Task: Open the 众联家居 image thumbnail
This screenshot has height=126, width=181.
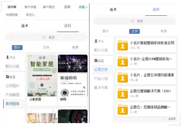Action: (x=42, y=76)
